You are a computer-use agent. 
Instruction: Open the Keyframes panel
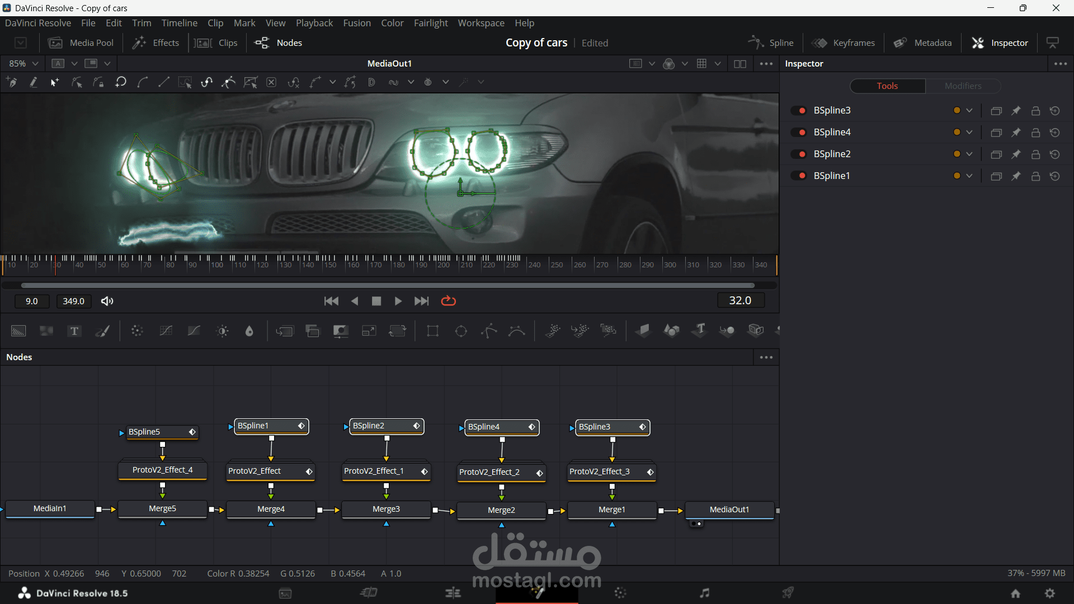(844, 43)
